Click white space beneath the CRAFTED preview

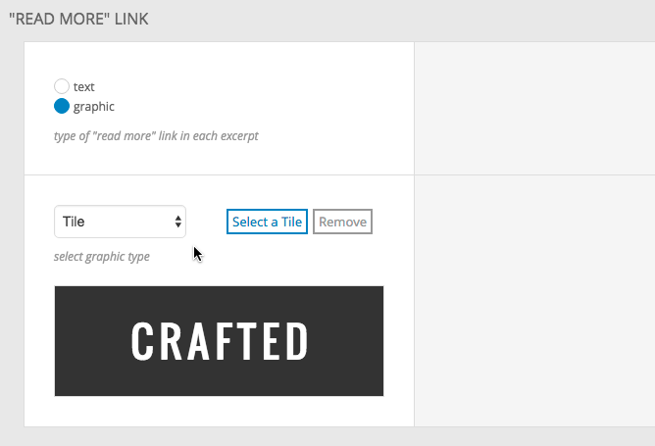pos(219,412)
